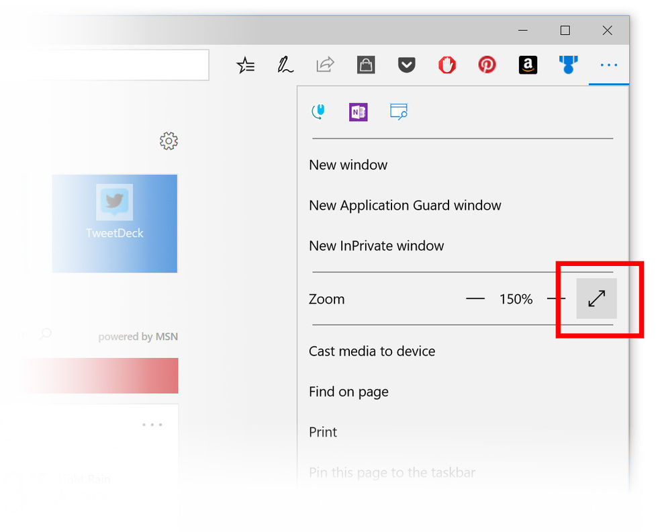Click the OneNote Web Clipper icon

click(358, 112)
